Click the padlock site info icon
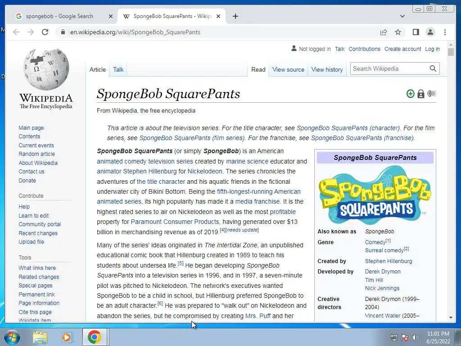 tap(63, 32)
